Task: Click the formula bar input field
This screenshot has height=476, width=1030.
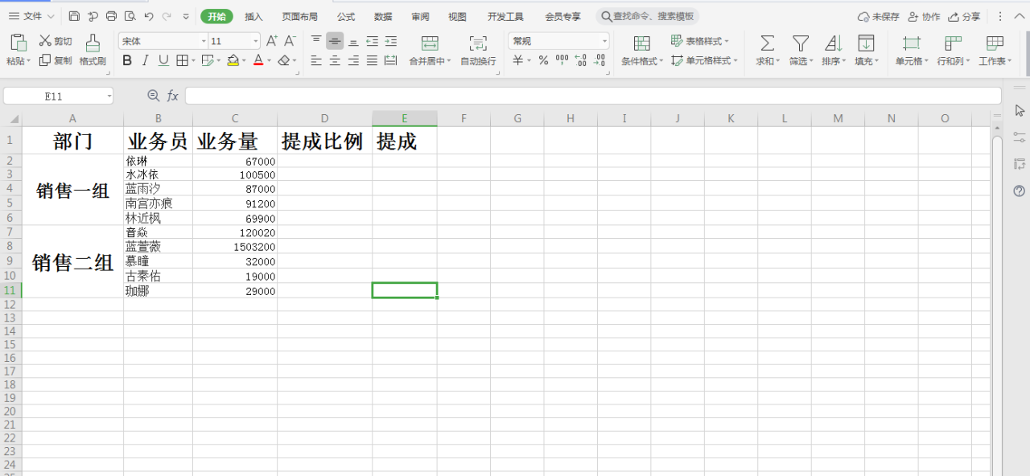Action: pos(593,96)
